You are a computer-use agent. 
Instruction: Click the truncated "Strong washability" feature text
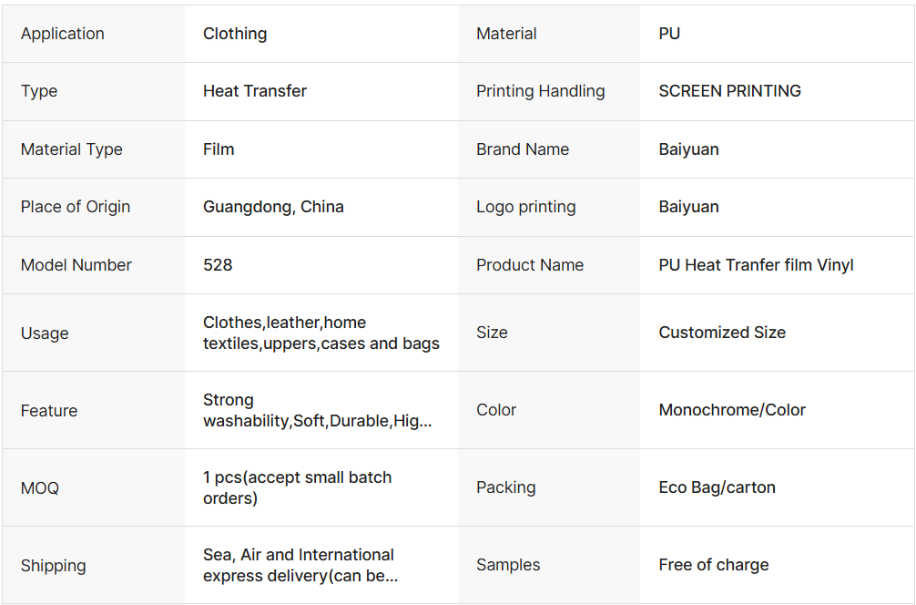click(x=317, y=411)
